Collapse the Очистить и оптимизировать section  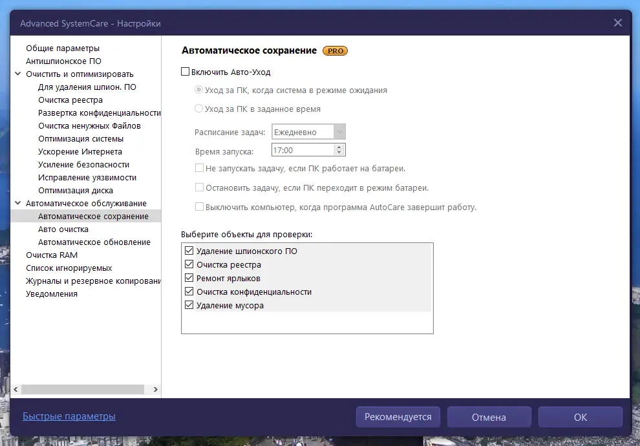[x=18, y=74]
